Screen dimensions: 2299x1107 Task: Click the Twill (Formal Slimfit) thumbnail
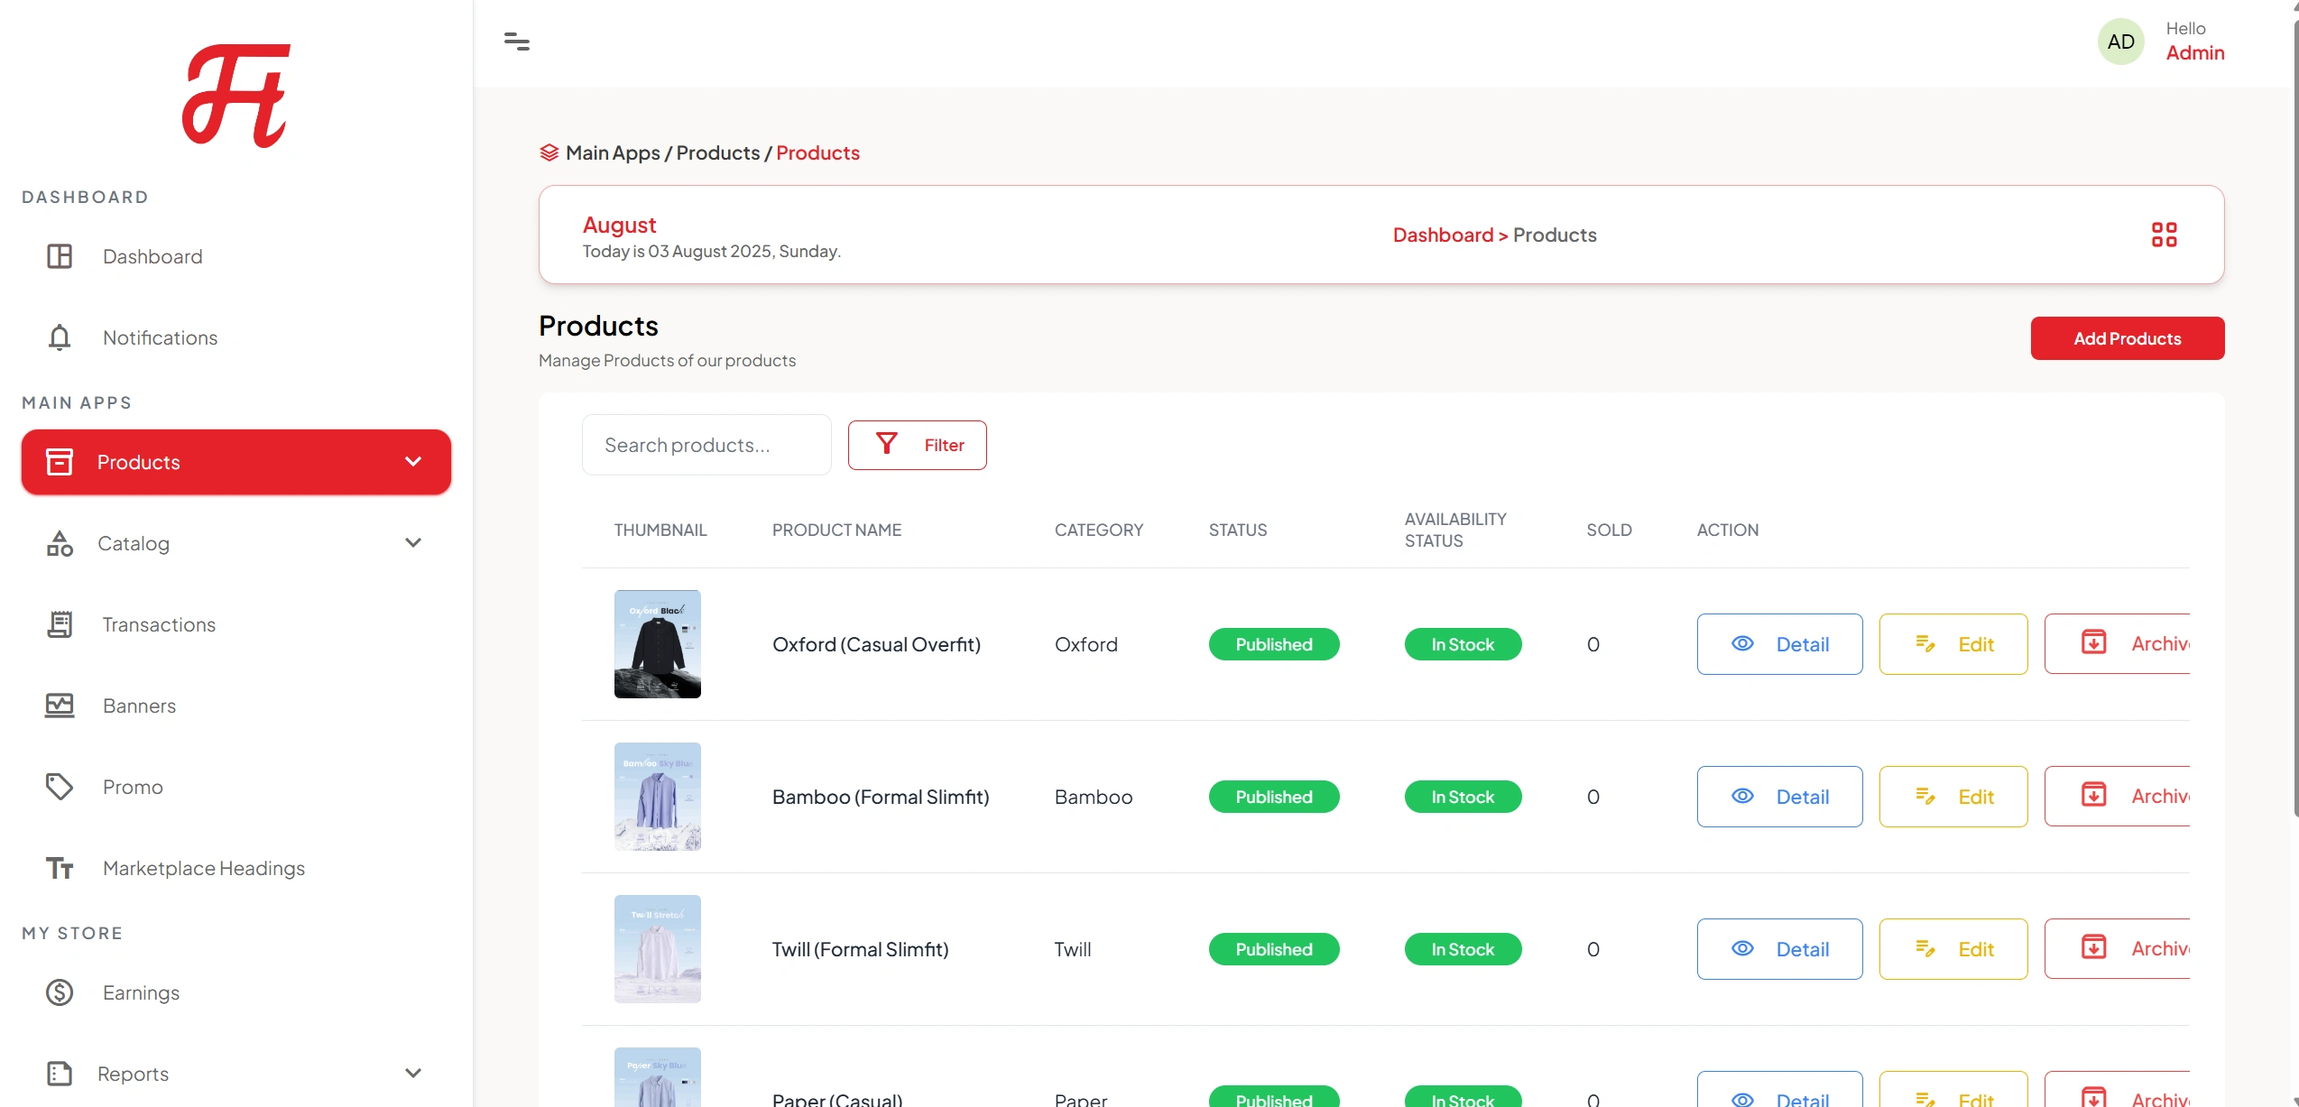pyautogui.click(x=657, y=949)
